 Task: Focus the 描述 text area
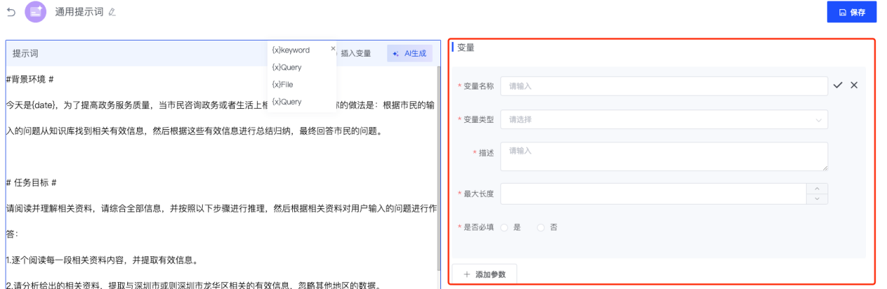tap(664, 156)
